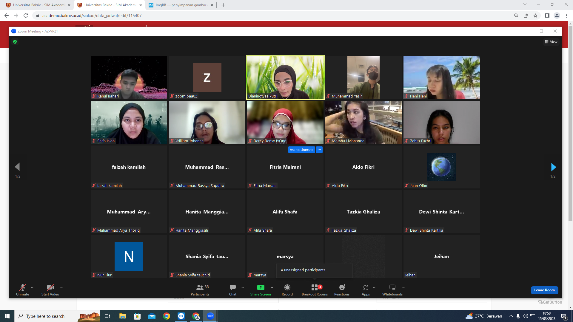This screenshot has width=573, height=322.
Task: Open the notification center icon
Action: 564,316
